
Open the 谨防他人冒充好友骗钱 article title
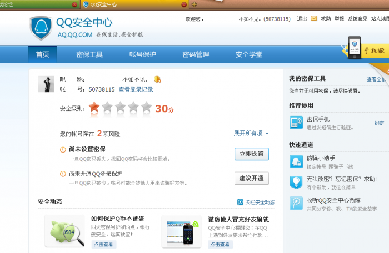point(238,219)
